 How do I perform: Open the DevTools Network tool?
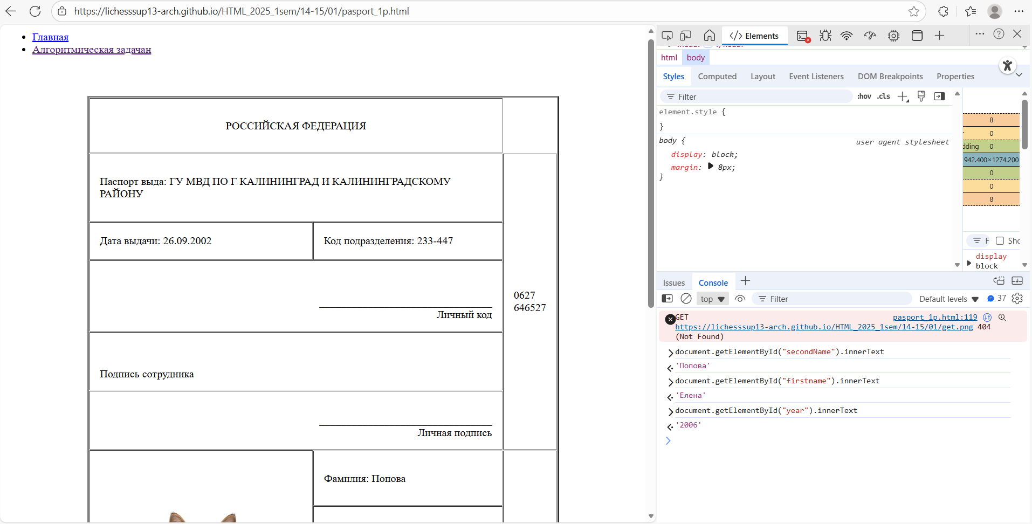pyautogui.click(x=847, y=36)
